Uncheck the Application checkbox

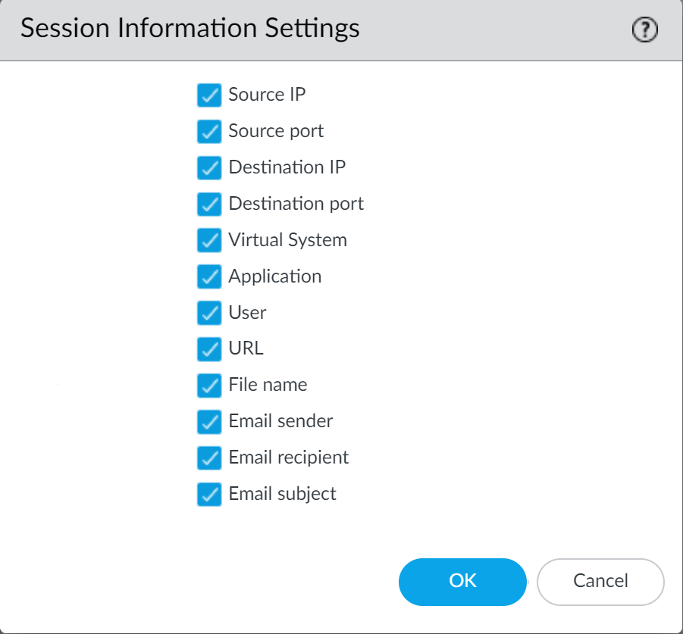coord(209,277)
